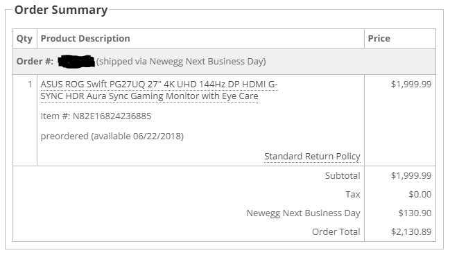This screenshot has height=255, width=450.
Task: Click the quantity value 1
Action: [x=30, y=84]
